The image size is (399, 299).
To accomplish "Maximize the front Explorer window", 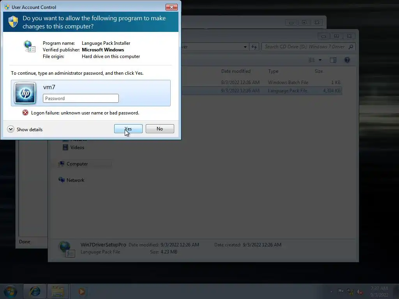I will pos(336,36).
